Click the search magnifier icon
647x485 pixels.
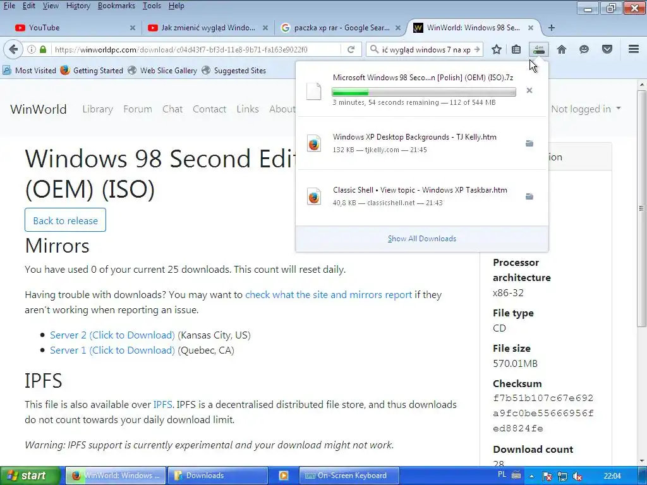click(x=374, y=49)
